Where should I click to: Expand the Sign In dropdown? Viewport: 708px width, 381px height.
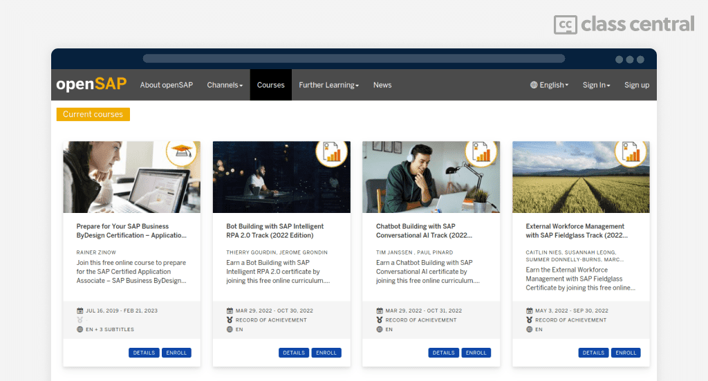coord(596,85)
